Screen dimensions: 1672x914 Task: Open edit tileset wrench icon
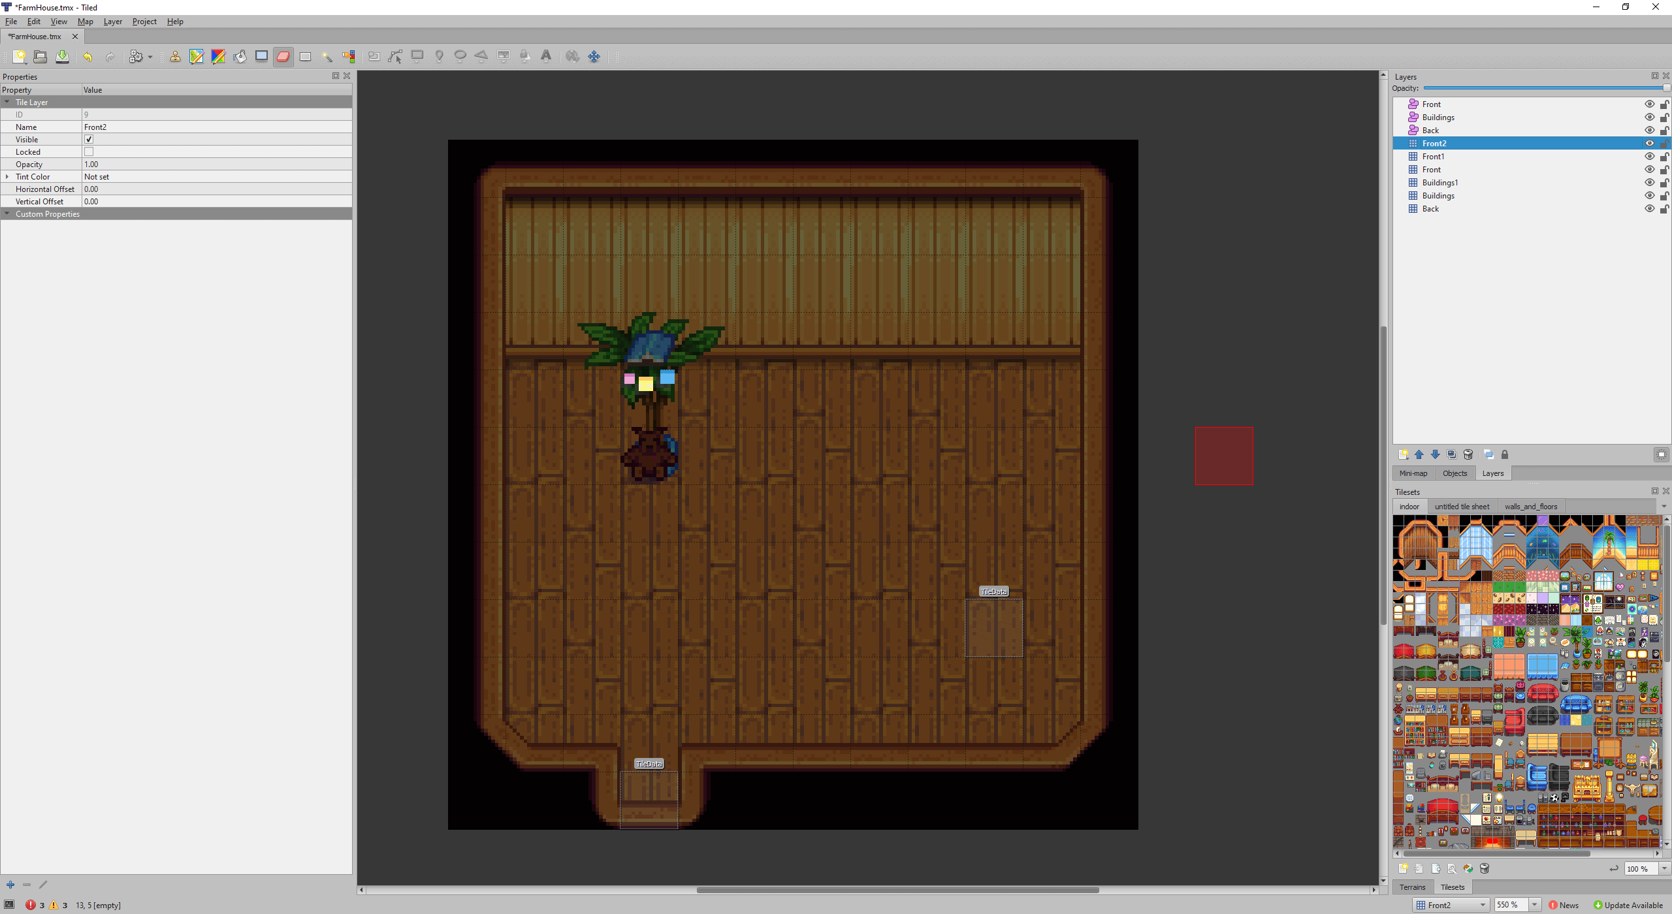[x=1452, y=868]
